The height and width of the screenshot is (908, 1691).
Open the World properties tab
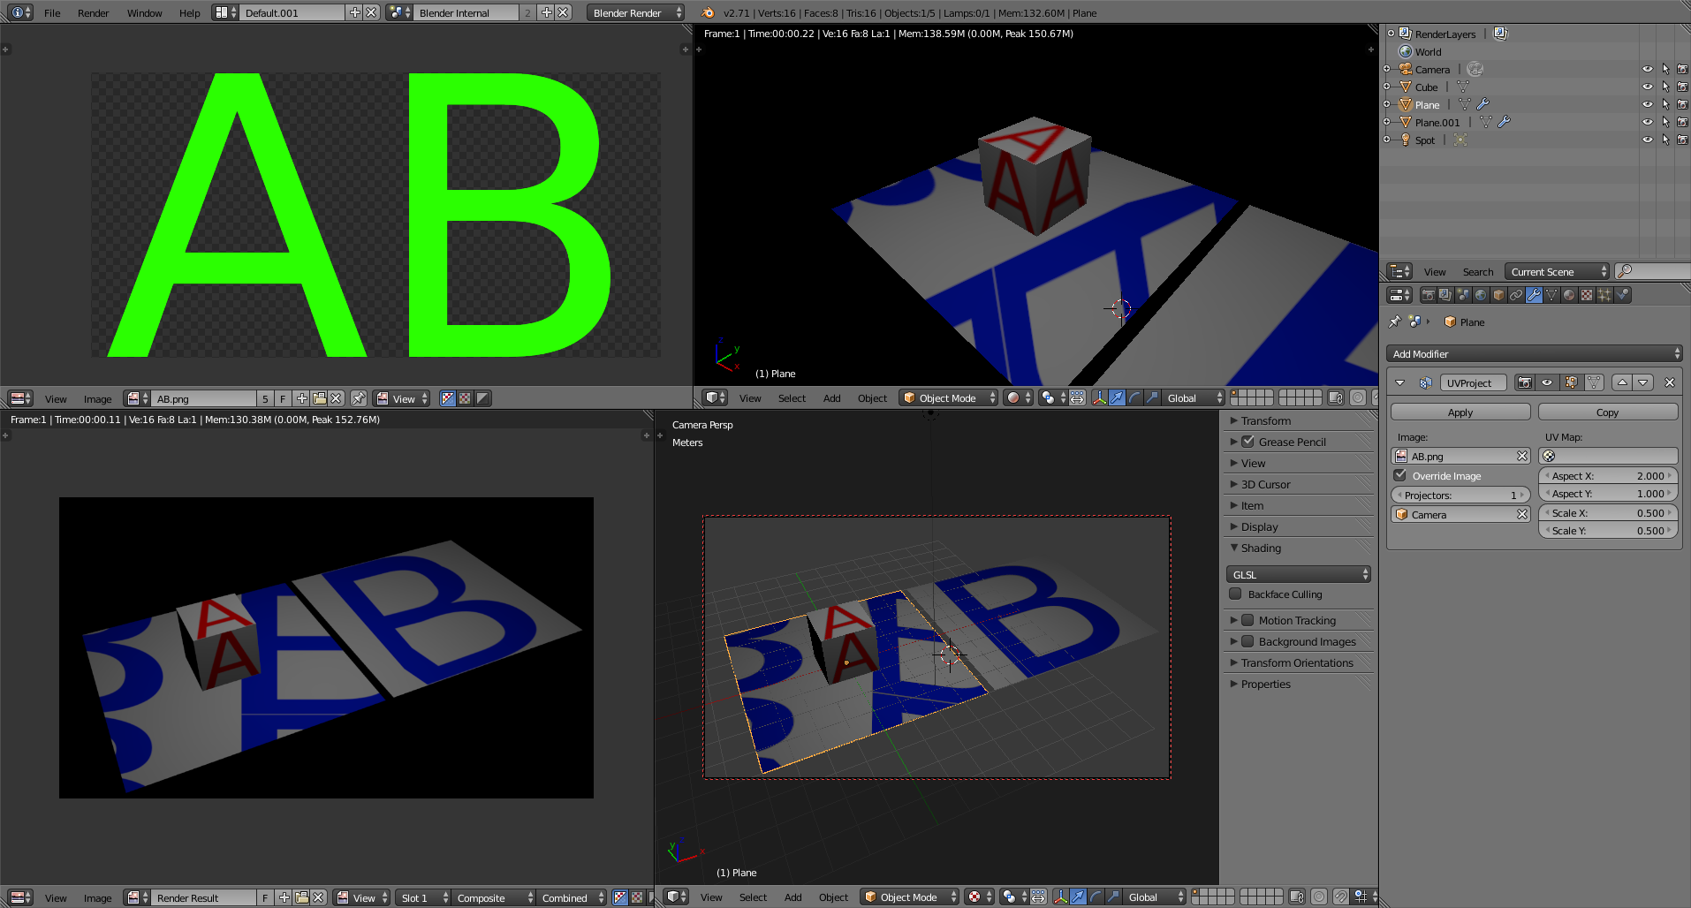pos(1481,295)
